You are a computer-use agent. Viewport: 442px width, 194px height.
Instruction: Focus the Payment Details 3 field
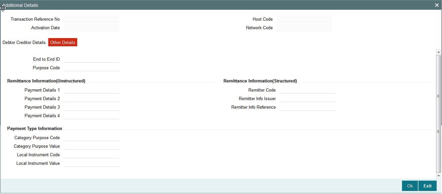pyautogui.click(x=91, y=107)
